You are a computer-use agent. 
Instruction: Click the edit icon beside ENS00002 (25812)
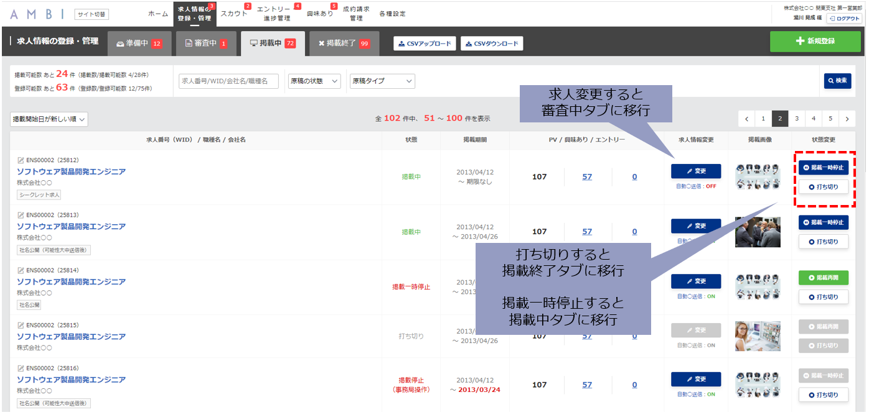(x=21, y=160)
